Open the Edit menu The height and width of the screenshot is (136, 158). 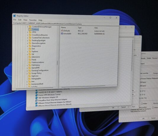tap(20, 20)
